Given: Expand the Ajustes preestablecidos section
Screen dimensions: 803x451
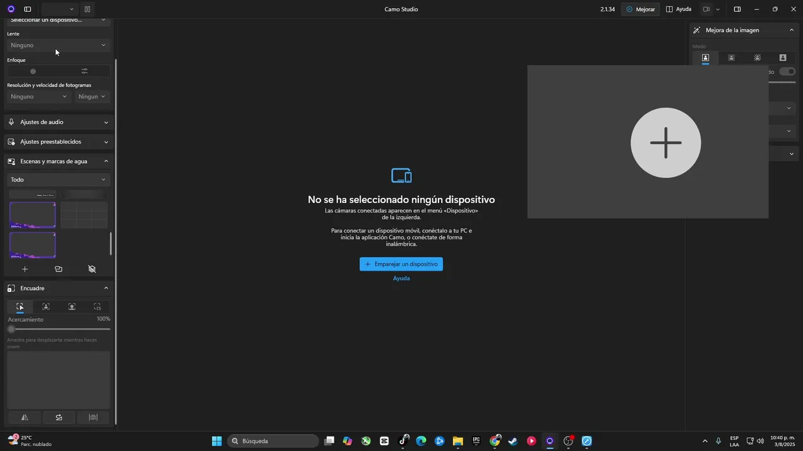Looking at the screenshot, I should point(59,142).
